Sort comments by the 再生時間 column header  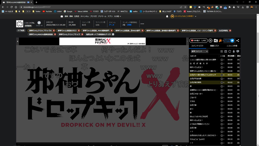point(231,56)
